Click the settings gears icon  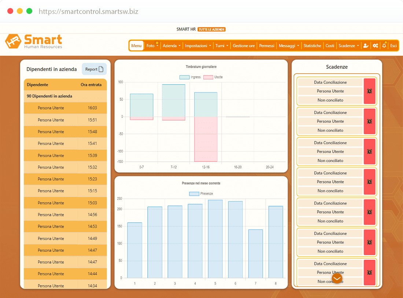click(x=375, y=46)
